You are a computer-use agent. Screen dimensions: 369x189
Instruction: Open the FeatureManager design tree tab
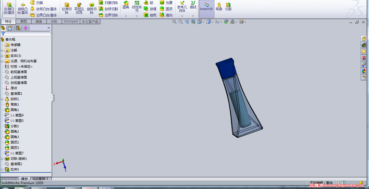tap(3, 28)
